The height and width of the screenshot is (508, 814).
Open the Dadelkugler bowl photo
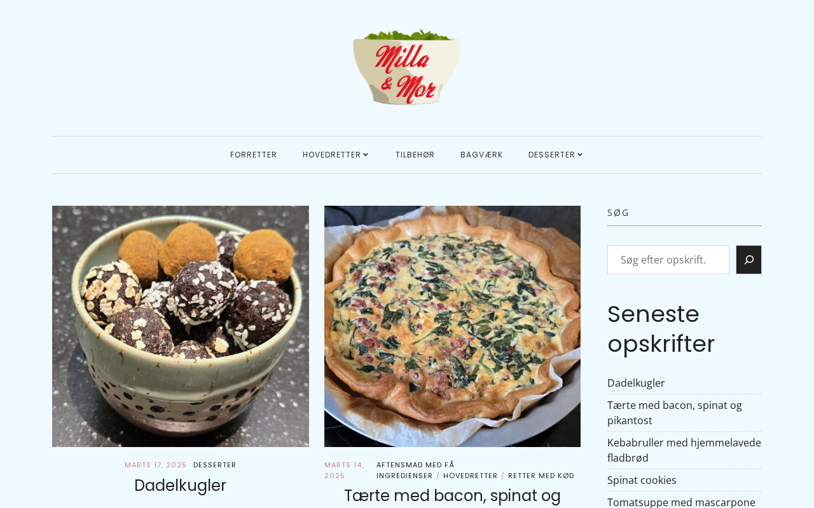(181, 326)
